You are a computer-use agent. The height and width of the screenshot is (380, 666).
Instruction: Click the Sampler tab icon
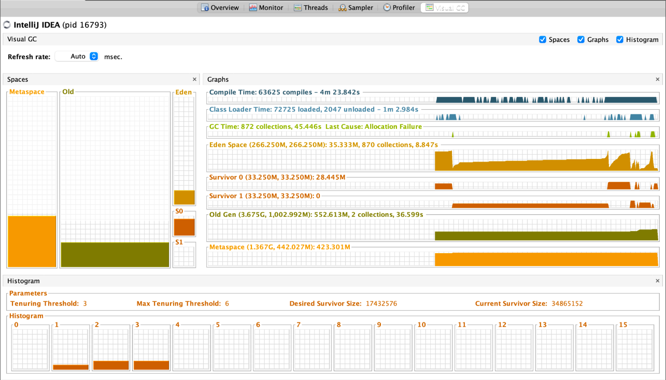pyautogui.click(x=343, y=8)
